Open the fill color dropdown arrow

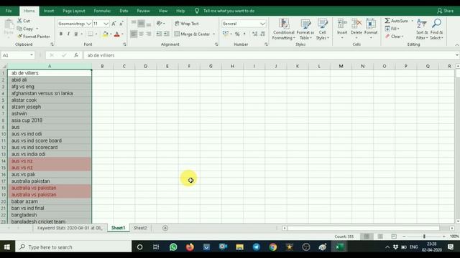point(111,34)
